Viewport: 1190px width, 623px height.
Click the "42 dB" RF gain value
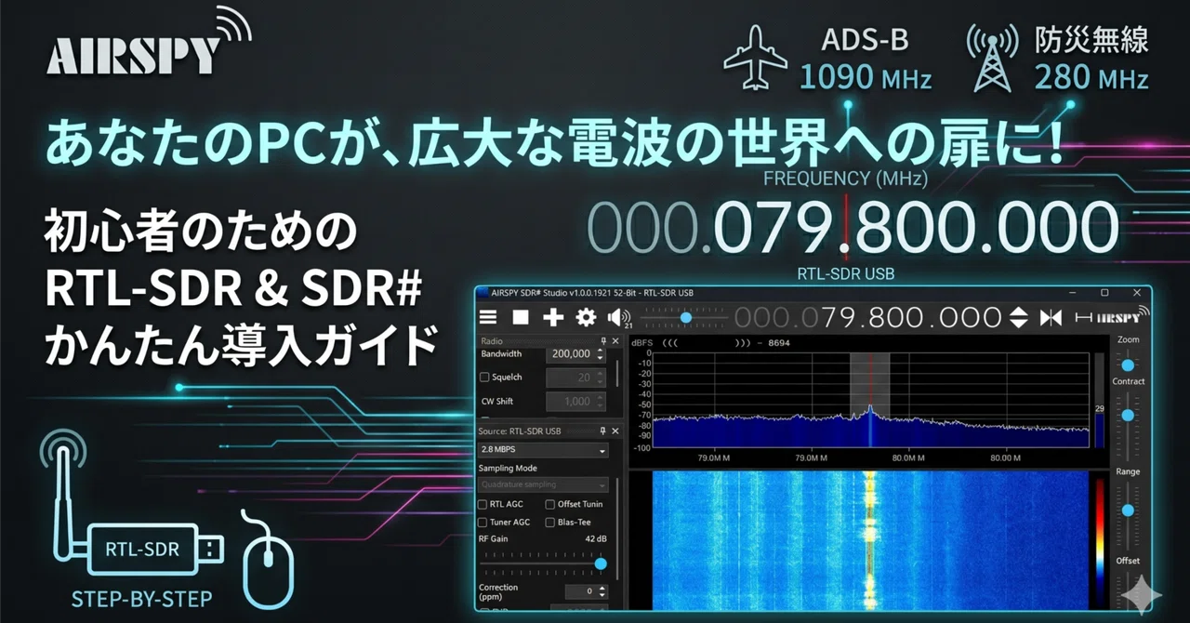pos(596,539)
